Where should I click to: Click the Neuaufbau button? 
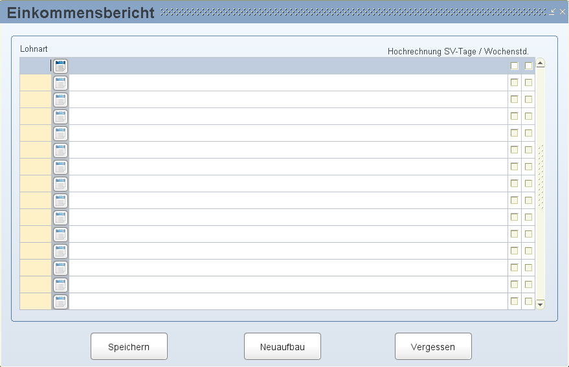[282, 347]
